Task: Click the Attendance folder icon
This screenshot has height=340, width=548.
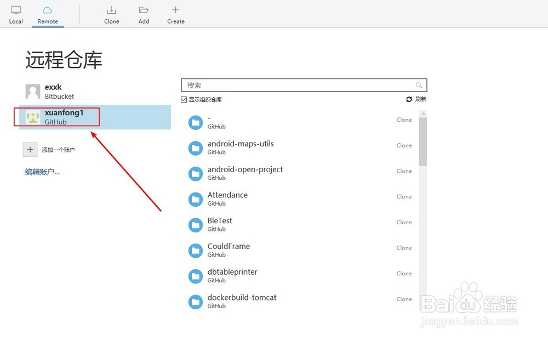Action: coord(196,200)
